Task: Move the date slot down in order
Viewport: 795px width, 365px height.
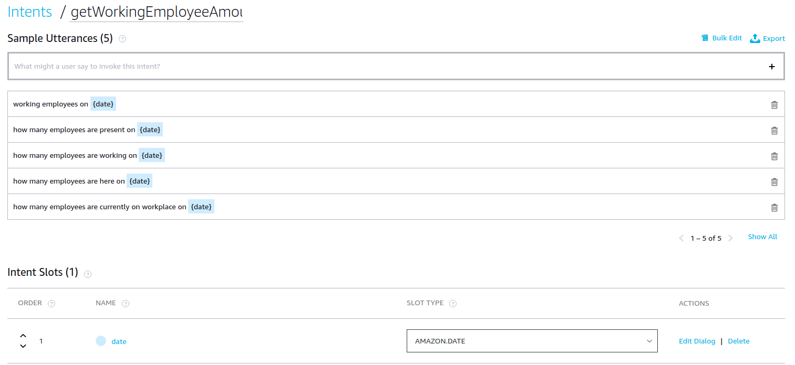Action: pos(23,346)
